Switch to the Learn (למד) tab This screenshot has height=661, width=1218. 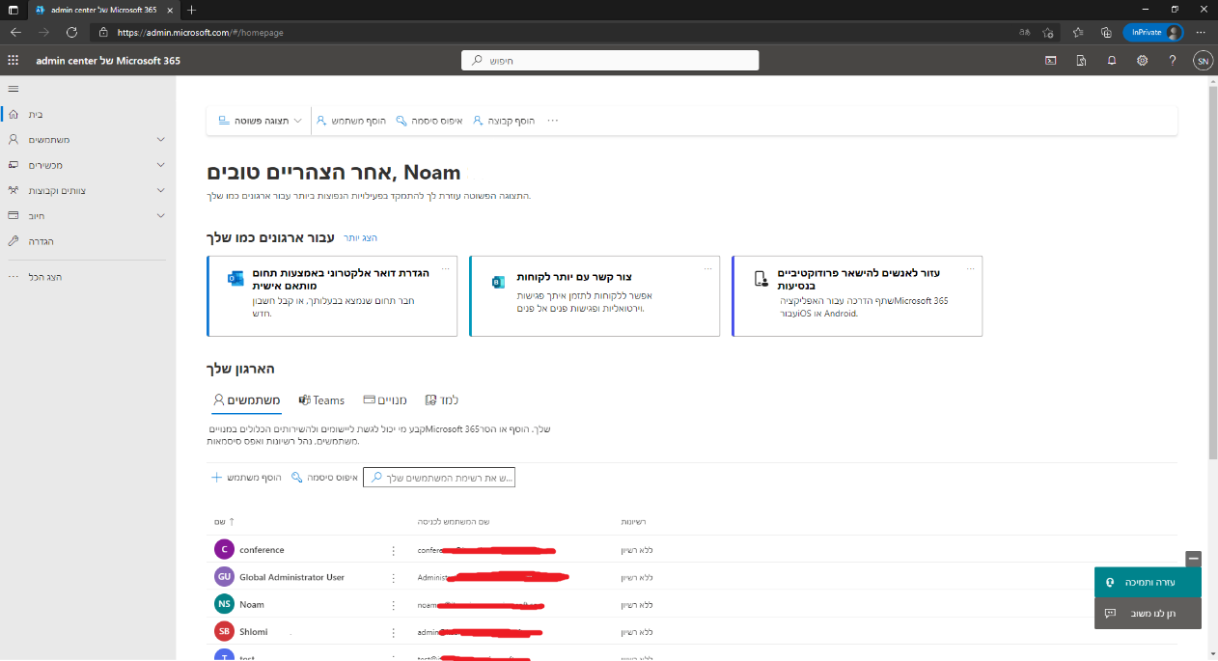click(442, 399)
